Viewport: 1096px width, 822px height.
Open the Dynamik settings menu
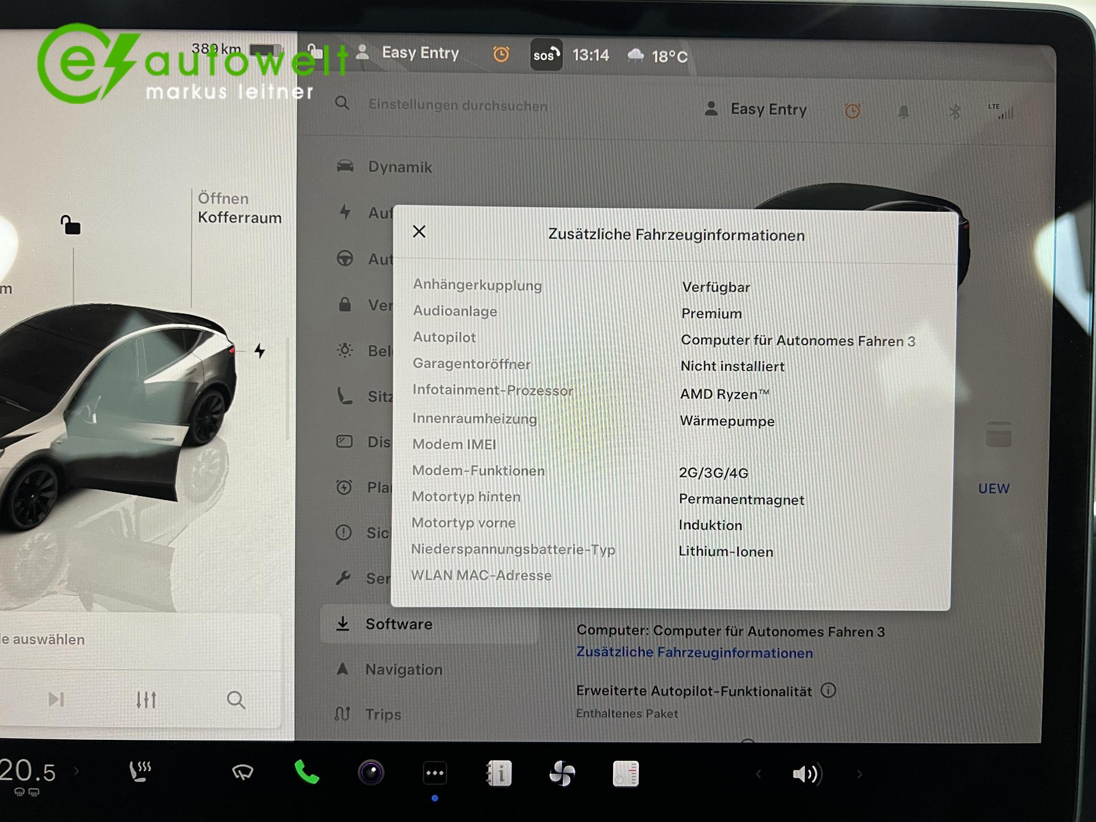pos(384,167)
